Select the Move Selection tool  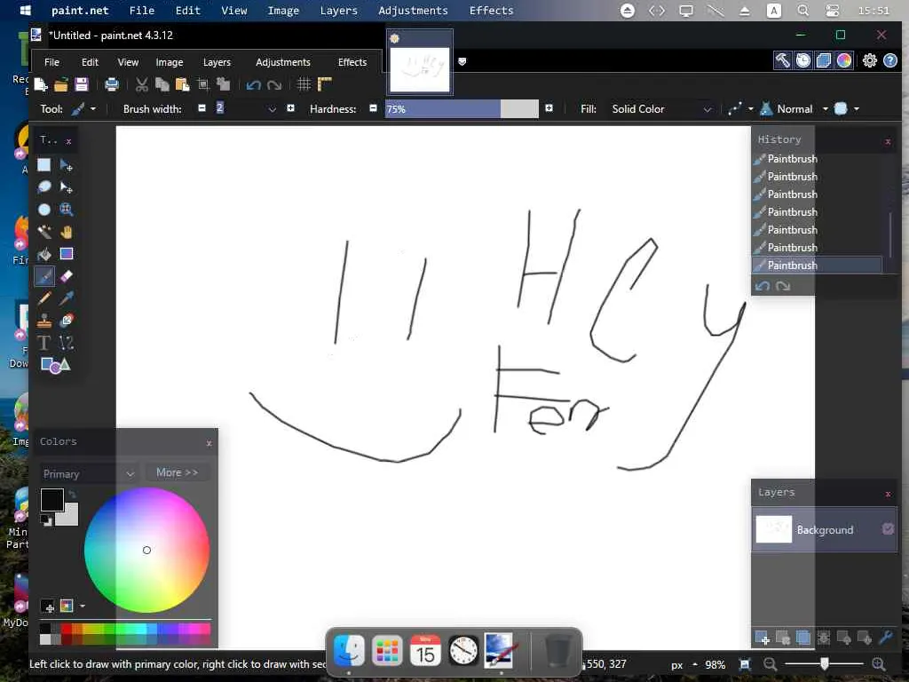[x=66, y=187]
